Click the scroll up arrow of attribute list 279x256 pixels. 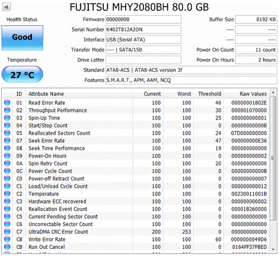[x=273, y=93]
